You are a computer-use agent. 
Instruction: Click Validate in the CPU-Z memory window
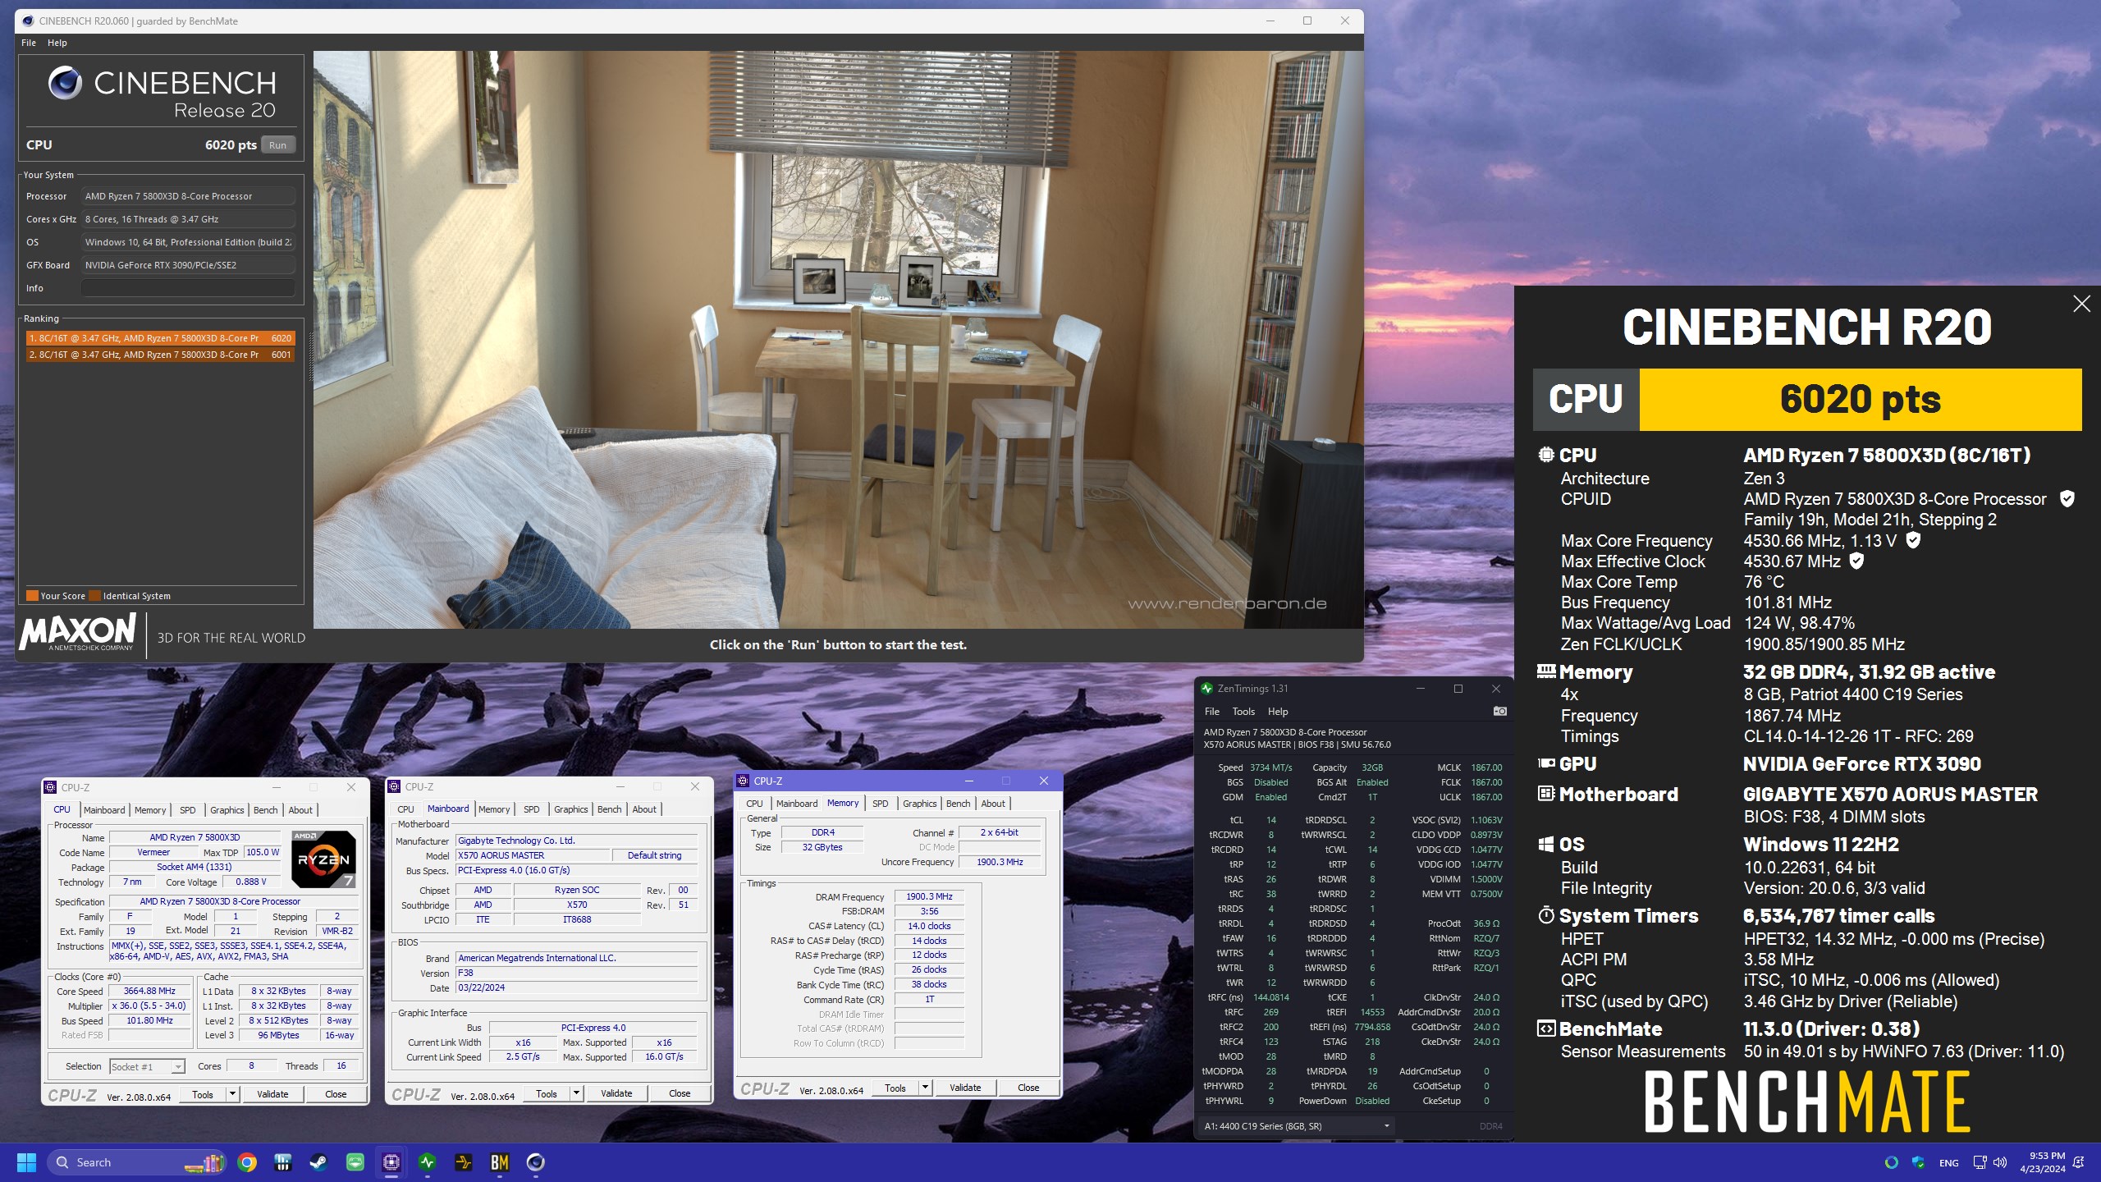pos(965,1088)
